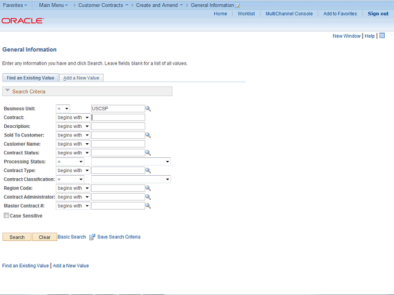Click the Master Contract # input field
Viewport: 394px width, 295px height.
(x=118, y=206)
